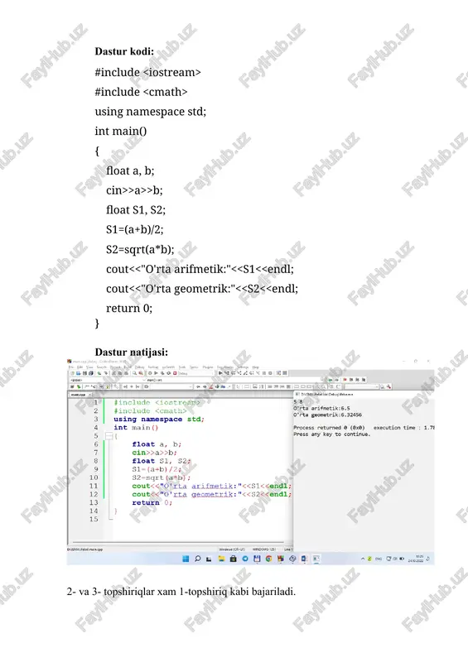Click line number 8 in the editor gutter
The image size is (468, 662).
click(96, 461)
